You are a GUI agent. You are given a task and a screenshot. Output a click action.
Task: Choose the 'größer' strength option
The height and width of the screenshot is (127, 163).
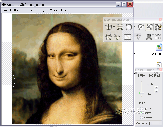(x=141, y=108)
